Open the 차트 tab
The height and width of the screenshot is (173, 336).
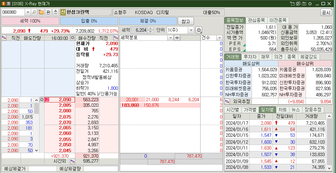pos(282,110)
